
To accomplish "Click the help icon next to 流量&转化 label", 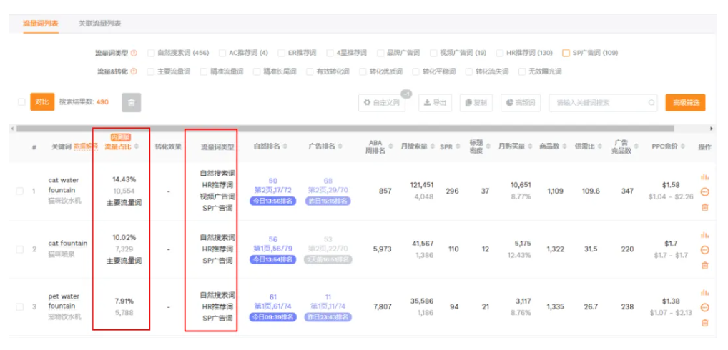I will [134, 71].
